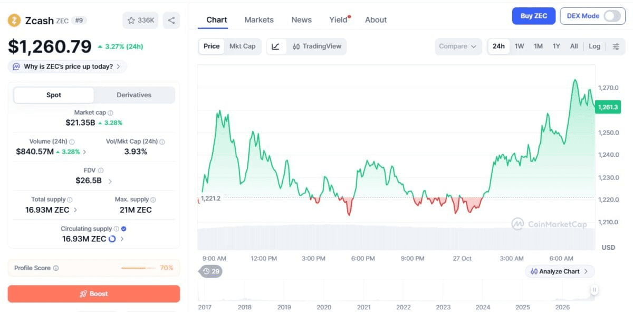Toggle the DEX Mode switch
Image resolution: width=633 pixels, height=312 pixels.
click(x=612, y=16)
